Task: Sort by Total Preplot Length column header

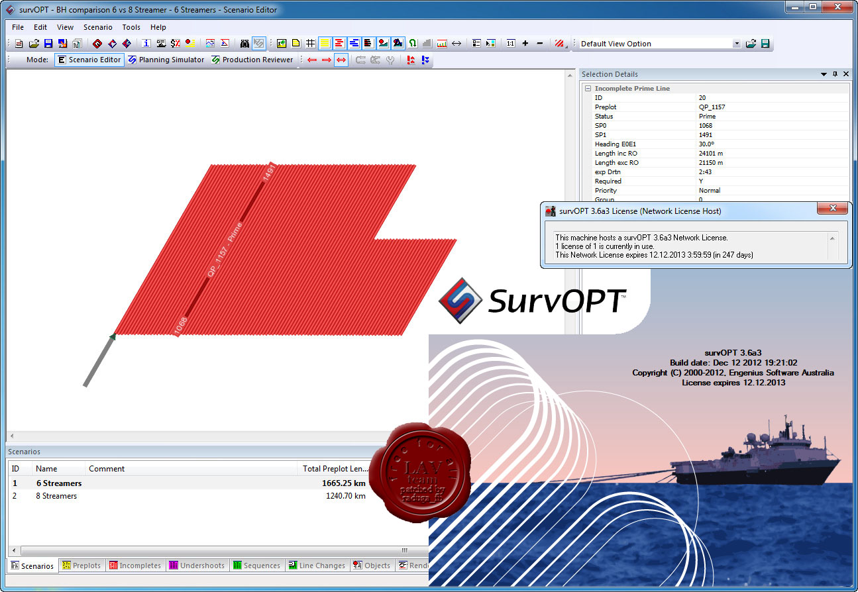Action: (x=335, y=469)
